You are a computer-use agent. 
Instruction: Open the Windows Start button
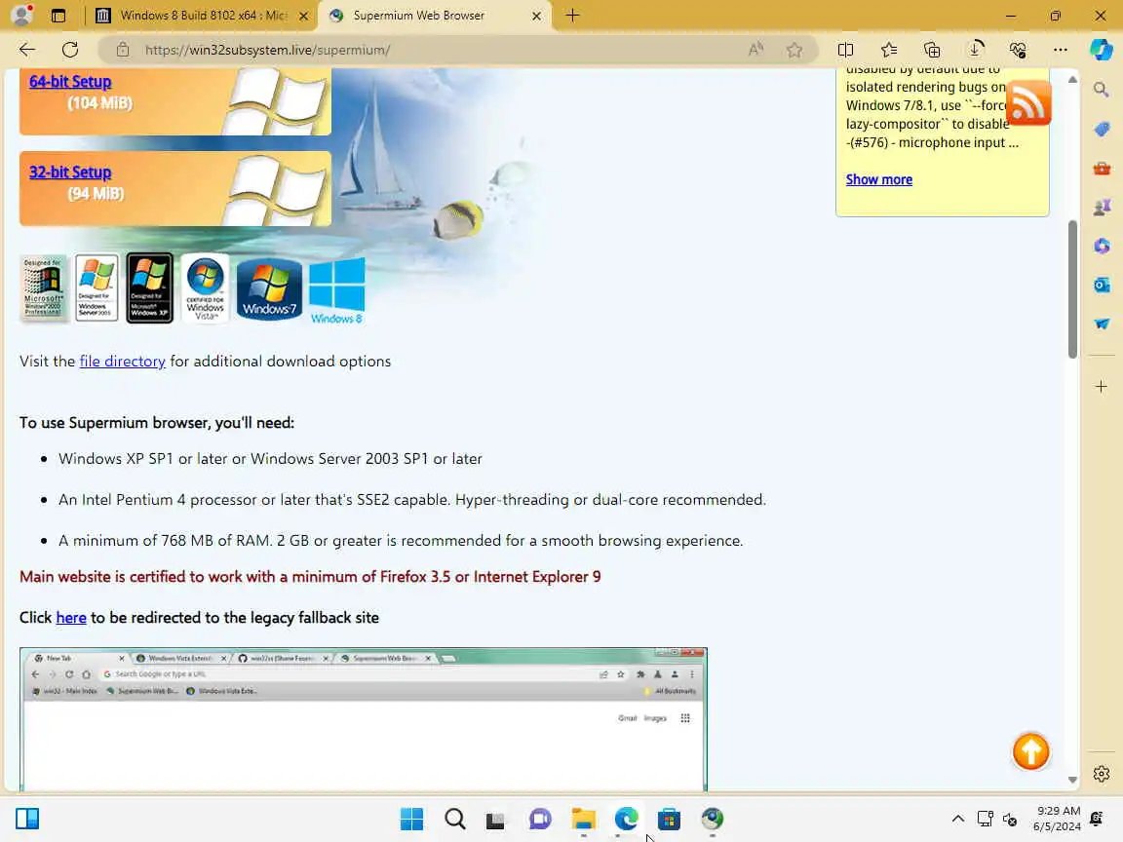411,819
